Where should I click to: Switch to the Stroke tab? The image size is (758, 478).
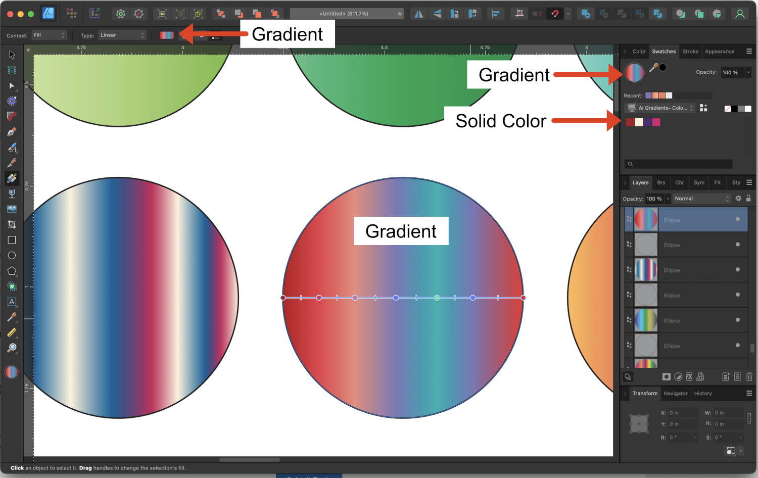[690, 51]
